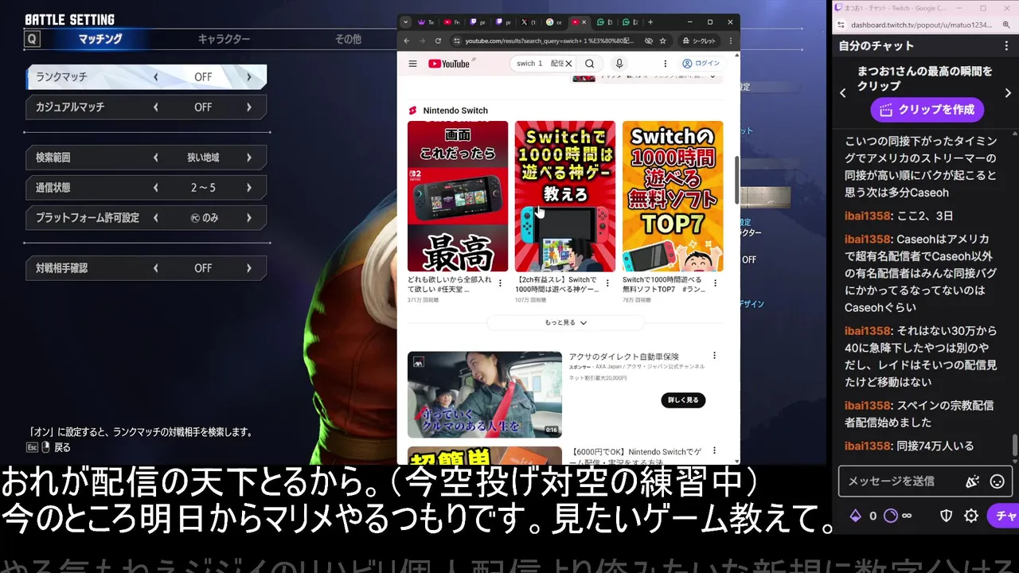Image resolution: width=1019 pixels, height=573 pixels.
Task: Set ランクマッチ to next value
Action: coord(249,77)
